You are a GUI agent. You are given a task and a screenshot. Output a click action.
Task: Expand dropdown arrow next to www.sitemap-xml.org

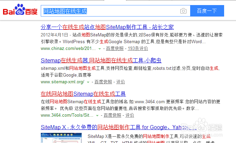pyautogui.click(x=88, y=82)
